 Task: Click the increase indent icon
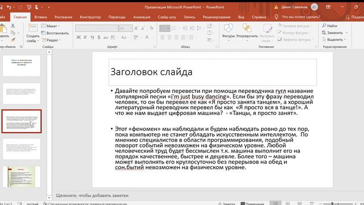192,28
